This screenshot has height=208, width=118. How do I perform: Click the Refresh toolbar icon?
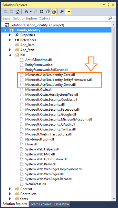point(41,12)
